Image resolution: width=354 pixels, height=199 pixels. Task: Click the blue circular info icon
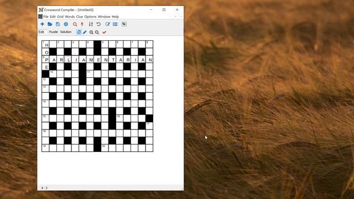pos(66,24)
